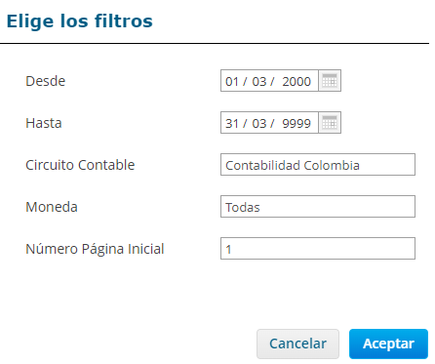Image resolution: width=435 pixels, height=364 pixels.
Task: Click the Número Página Inicial label
Action: [x=95, y=249]
